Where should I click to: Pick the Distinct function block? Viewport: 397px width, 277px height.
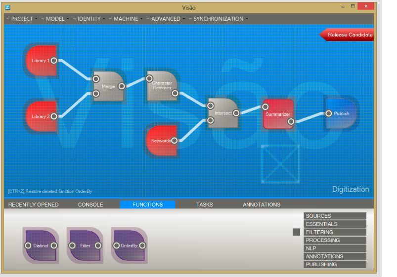point(41,245)
